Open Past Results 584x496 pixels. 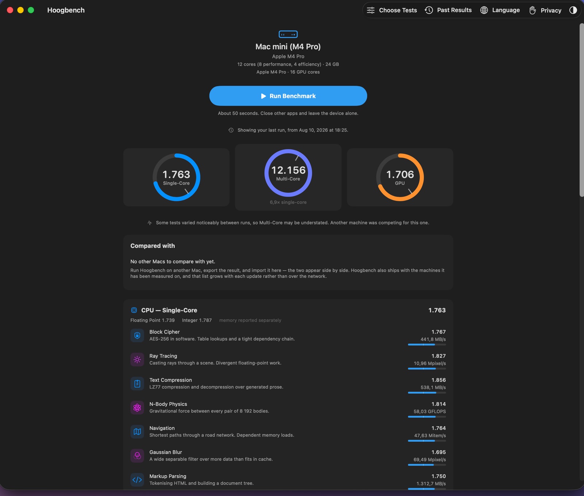(x=449, y=10)
